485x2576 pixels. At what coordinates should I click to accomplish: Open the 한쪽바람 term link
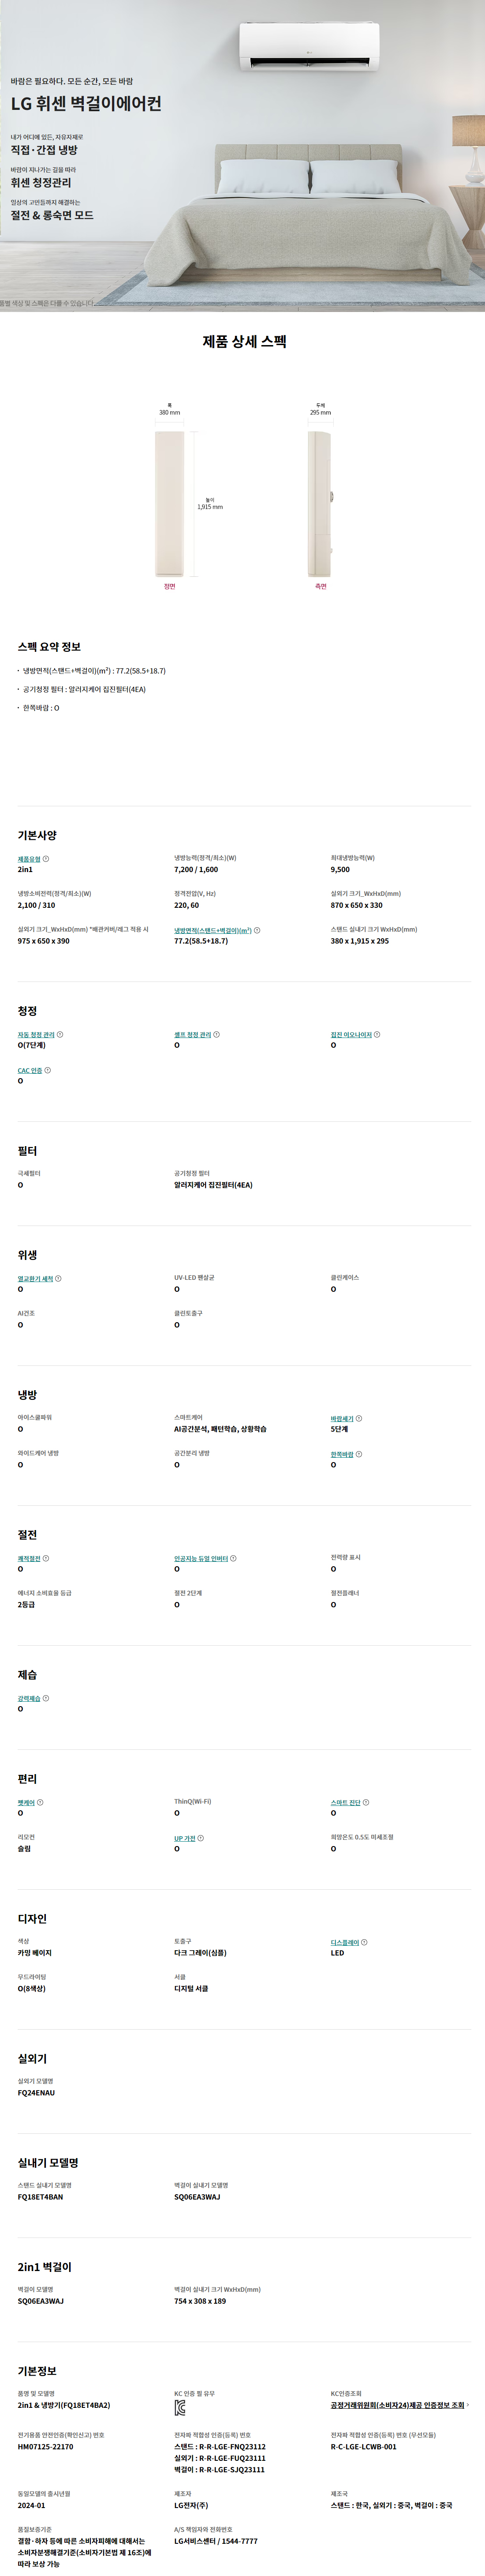(x=342, y=1454)
